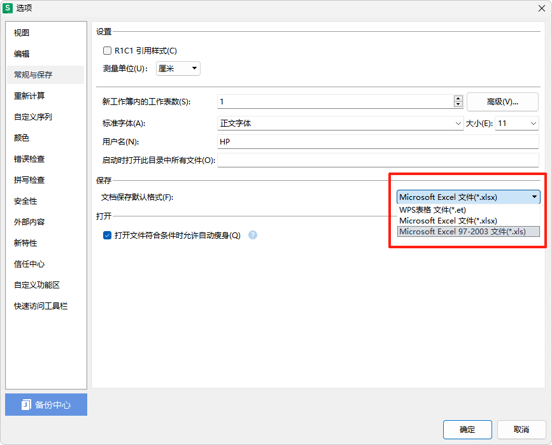Open the 安全性 category

pos(45,201)
